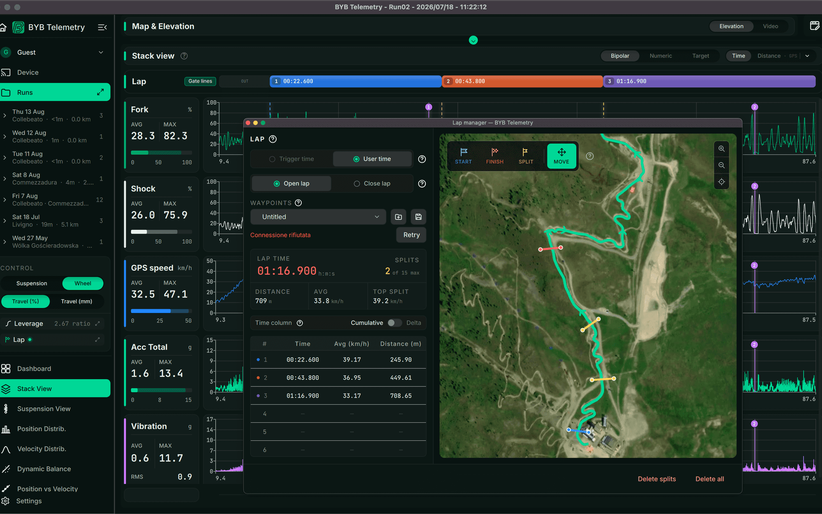Select the purple lap 3 segment bar
The image size is (822, 514).
pyautogui.click(x=709, y=81)
